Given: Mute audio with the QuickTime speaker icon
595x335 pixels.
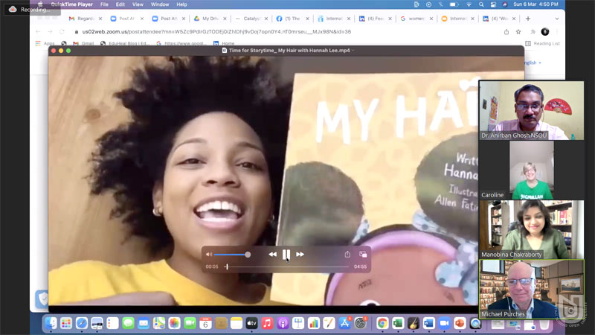Looking at the screenshot, I should click(209, 255).
